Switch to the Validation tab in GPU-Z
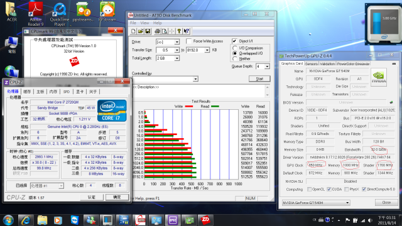 (327, 64)
